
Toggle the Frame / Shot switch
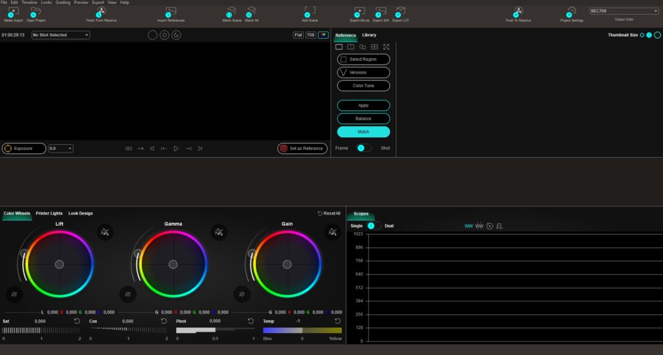point(364,148)
